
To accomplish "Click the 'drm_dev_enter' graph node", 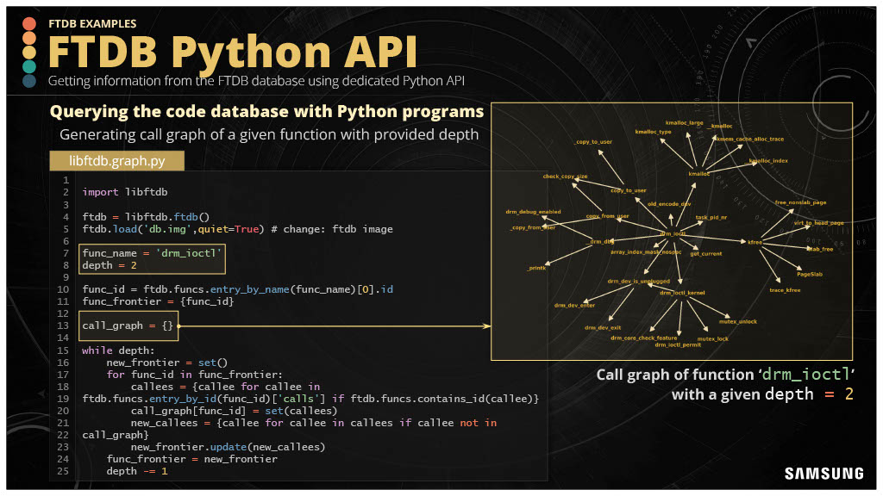I will [574, 305].
